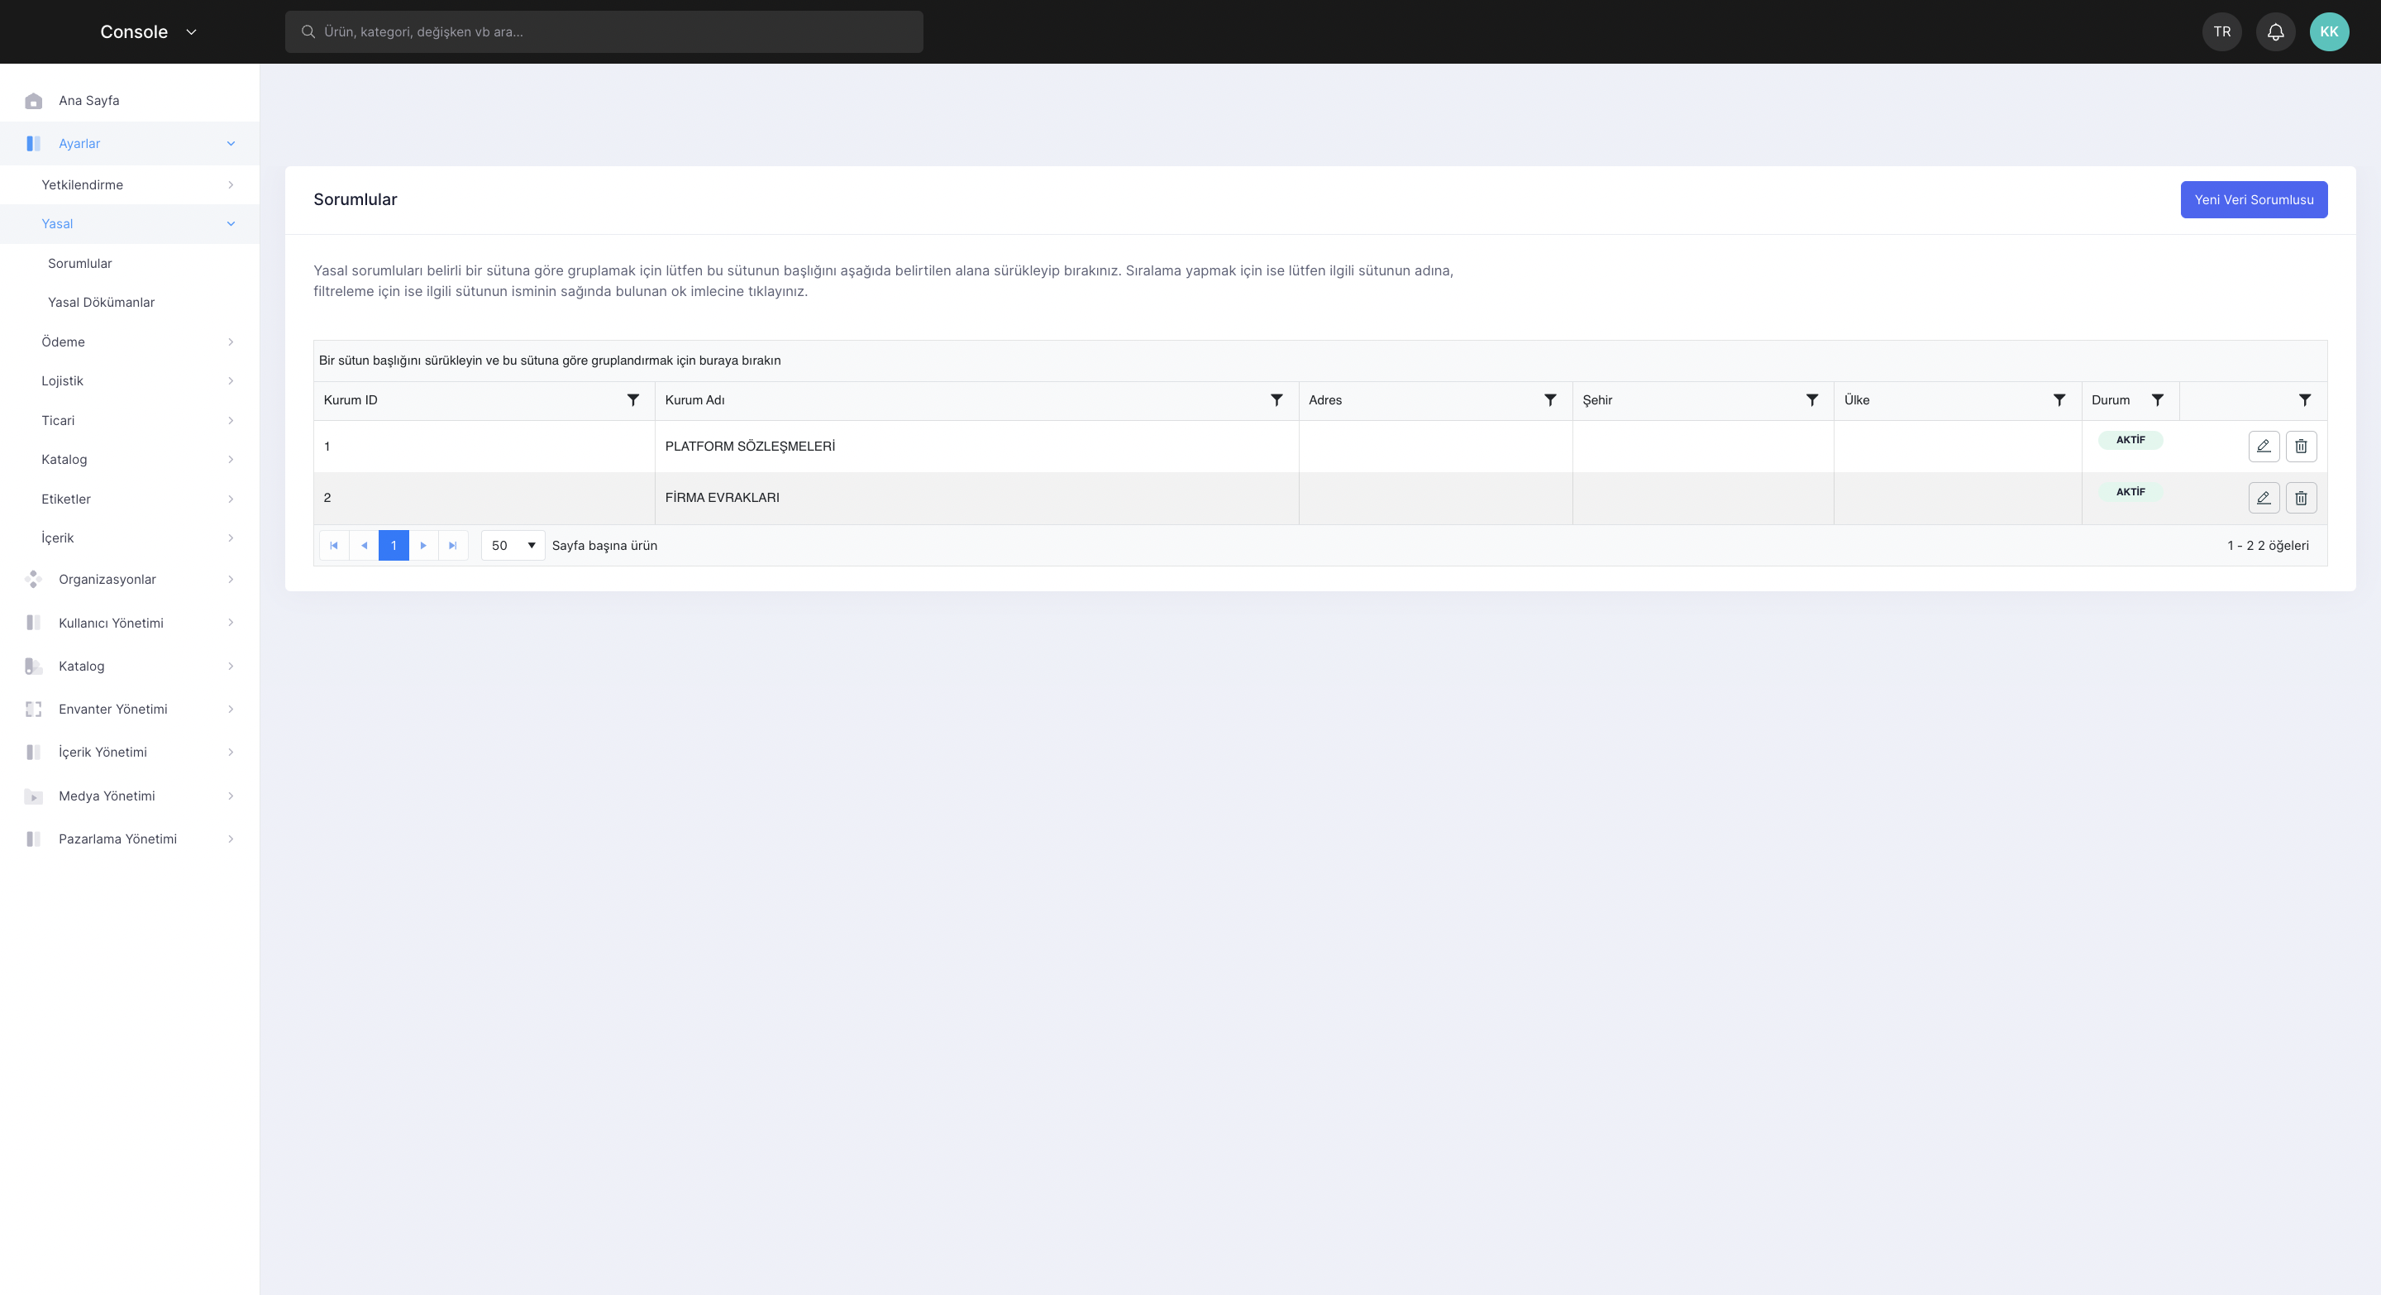Select the cell PLATFORM SÖZLEŞMELERİ
The image size is (2381, 1295).
pyautogui.click(x=976, y=447)
